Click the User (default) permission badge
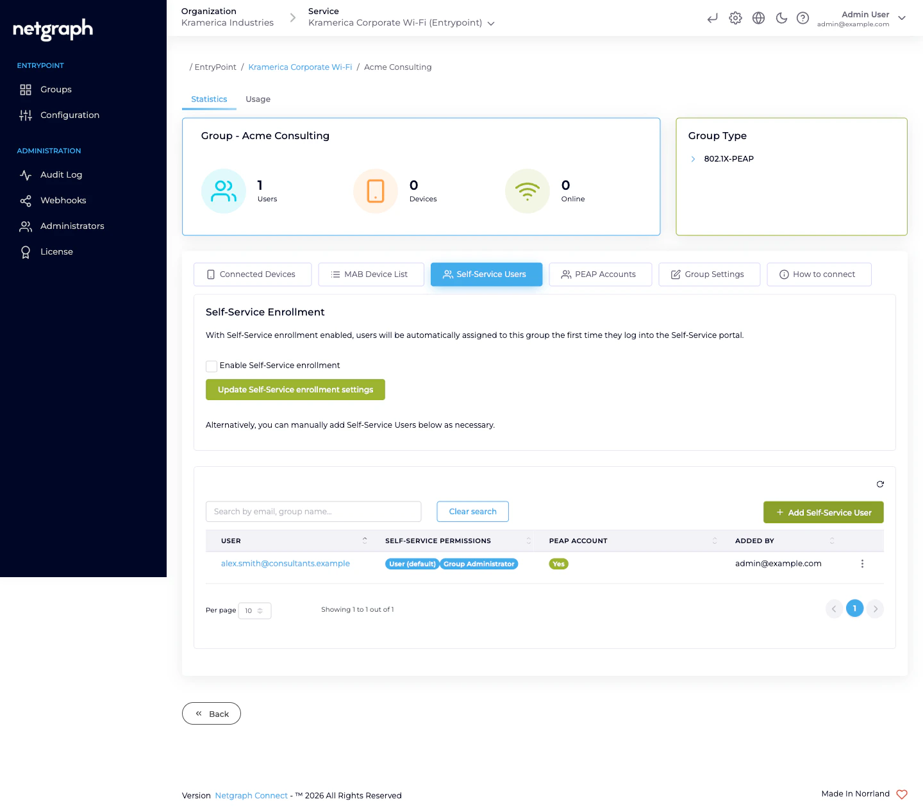The width and height of the screenshot is (923, 808). point(412,564)
